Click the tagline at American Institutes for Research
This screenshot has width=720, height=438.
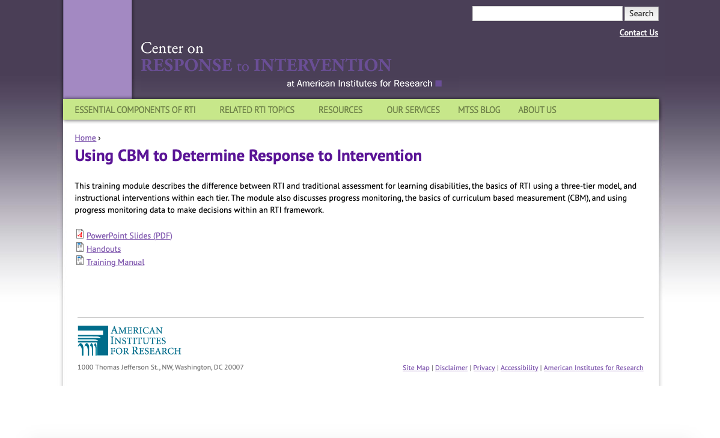[359, 84]
